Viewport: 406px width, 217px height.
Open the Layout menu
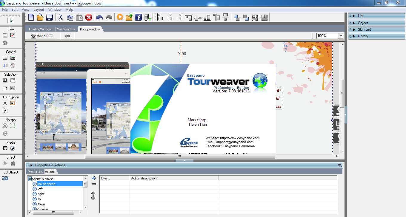[39, 10]
